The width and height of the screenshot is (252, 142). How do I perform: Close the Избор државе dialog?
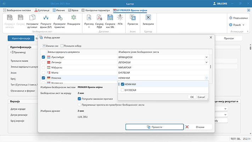(x=211, y=37)
